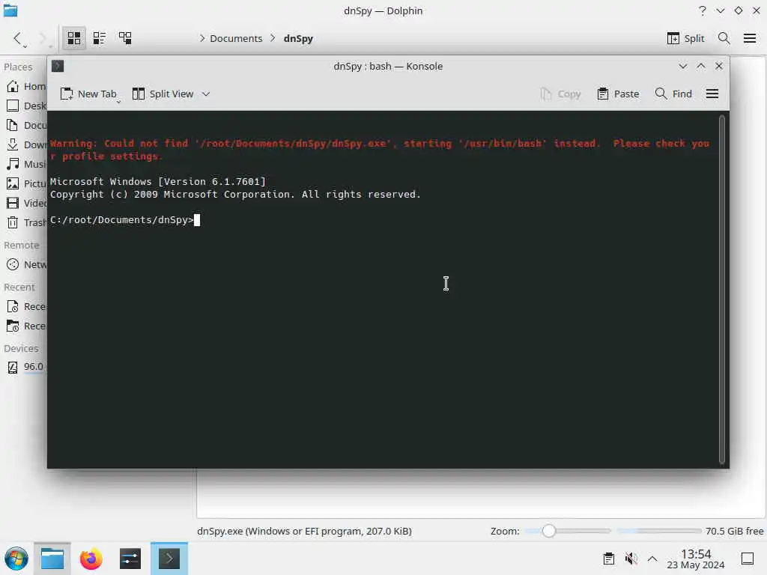Image resolution: width=767 pixels, height=575 pixels.
Task: Click Find in Konsole toolbar
Action: pyautogui.click(x=673, y=94)
